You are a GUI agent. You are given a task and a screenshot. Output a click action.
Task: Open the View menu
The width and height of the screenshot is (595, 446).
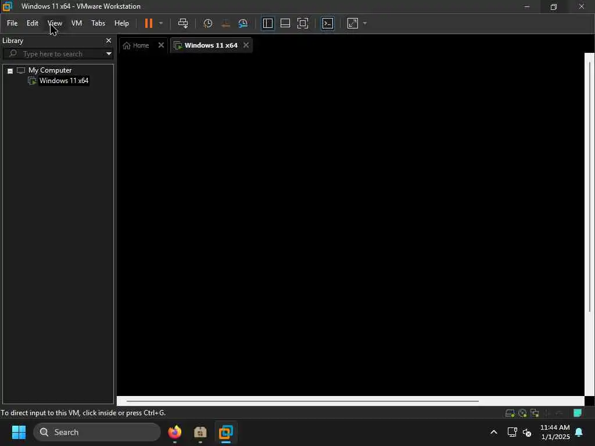tap(55, 23)
